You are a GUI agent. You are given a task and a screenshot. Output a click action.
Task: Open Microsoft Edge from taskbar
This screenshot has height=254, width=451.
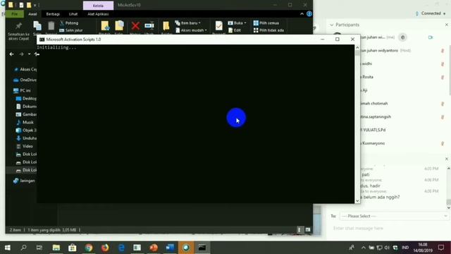121,248
